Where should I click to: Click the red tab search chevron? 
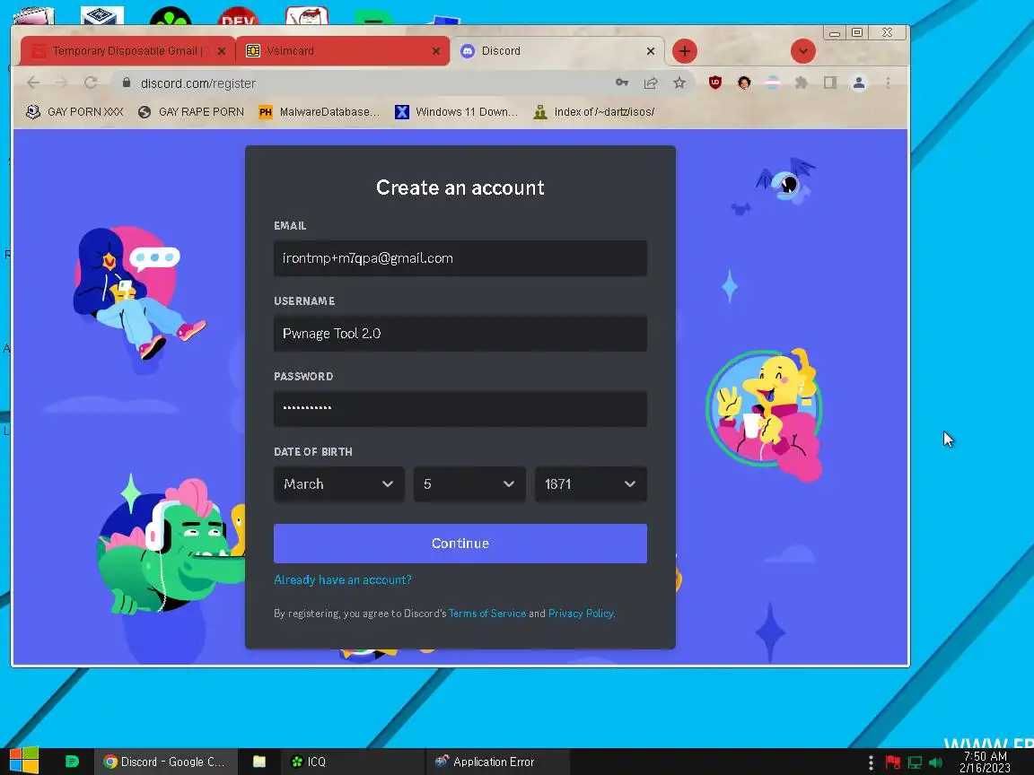[802, 51]
